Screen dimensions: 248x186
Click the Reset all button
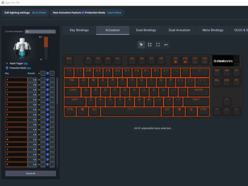coord(30,174)
